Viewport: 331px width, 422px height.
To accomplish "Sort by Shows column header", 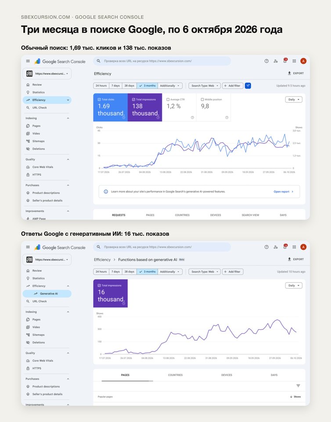I will pyautogui.click(x=295, y=397).
